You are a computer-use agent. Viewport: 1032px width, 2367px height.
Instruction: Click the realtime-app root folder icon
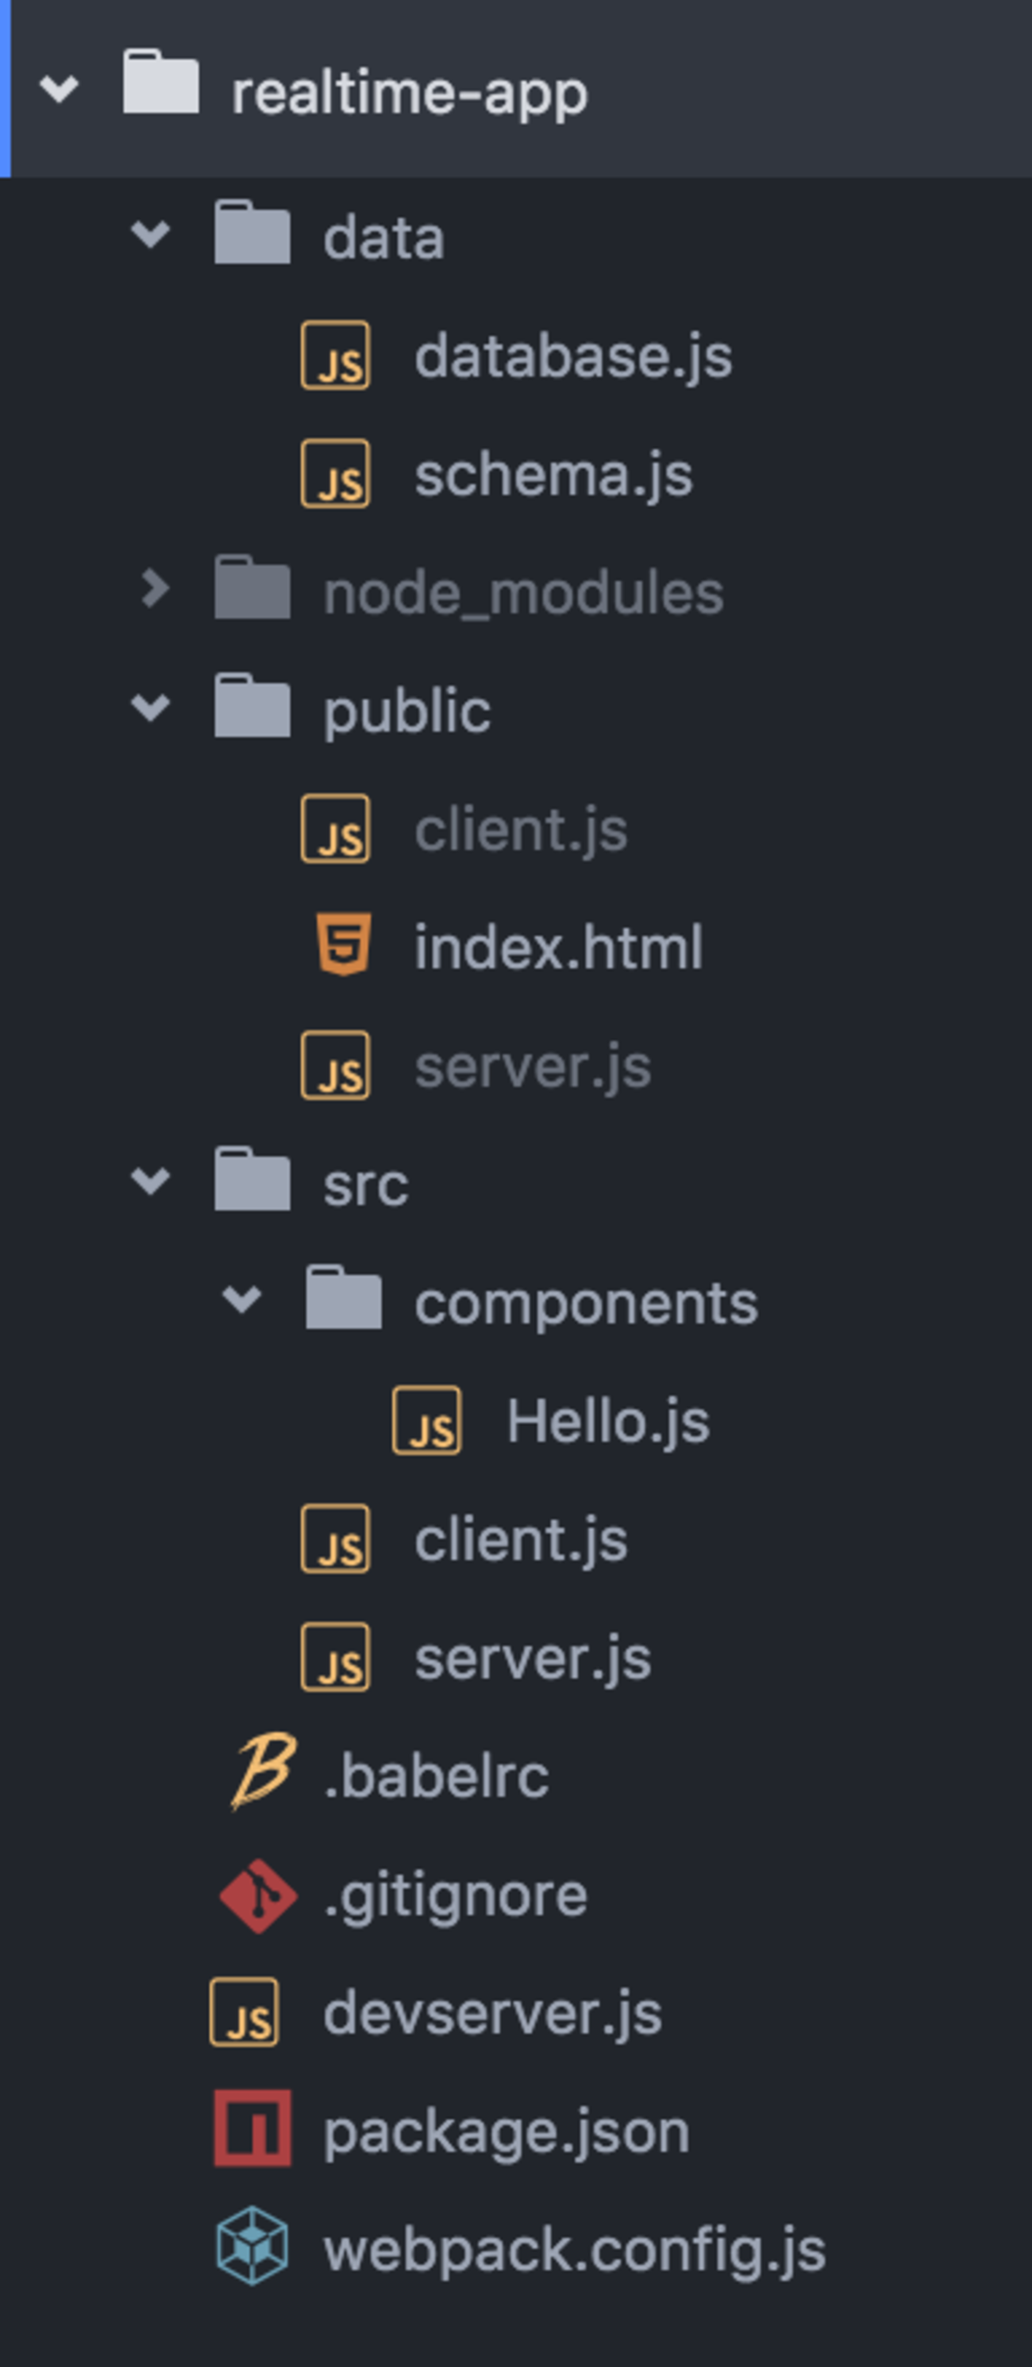click(160, 84)
